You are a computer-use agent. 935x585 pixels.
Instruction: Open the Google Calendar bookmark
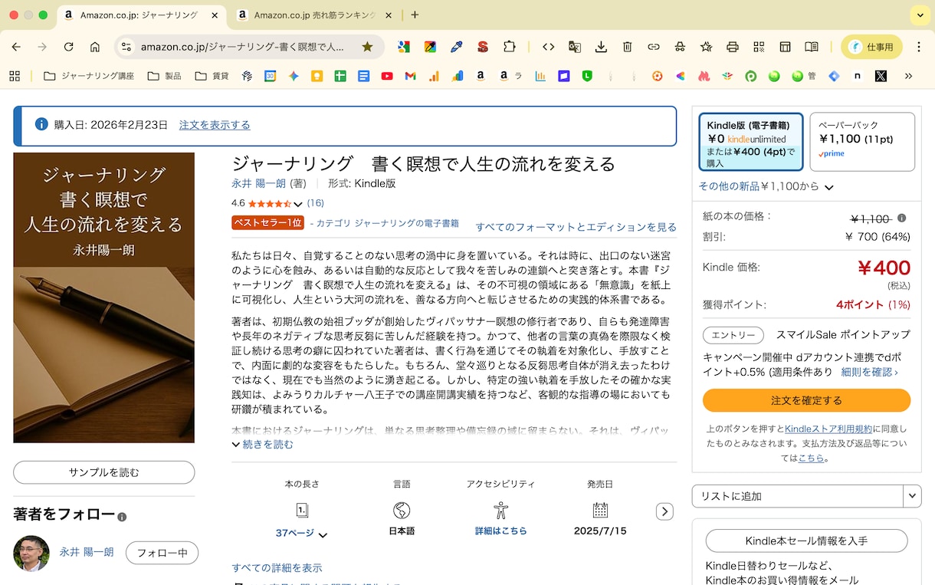click(x=270, y=76)
